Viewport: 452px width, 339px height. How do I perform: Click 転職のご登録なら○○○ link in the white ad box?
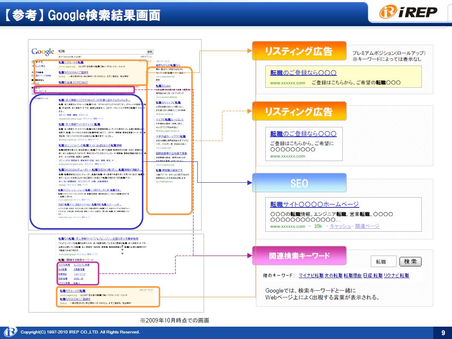303,134
